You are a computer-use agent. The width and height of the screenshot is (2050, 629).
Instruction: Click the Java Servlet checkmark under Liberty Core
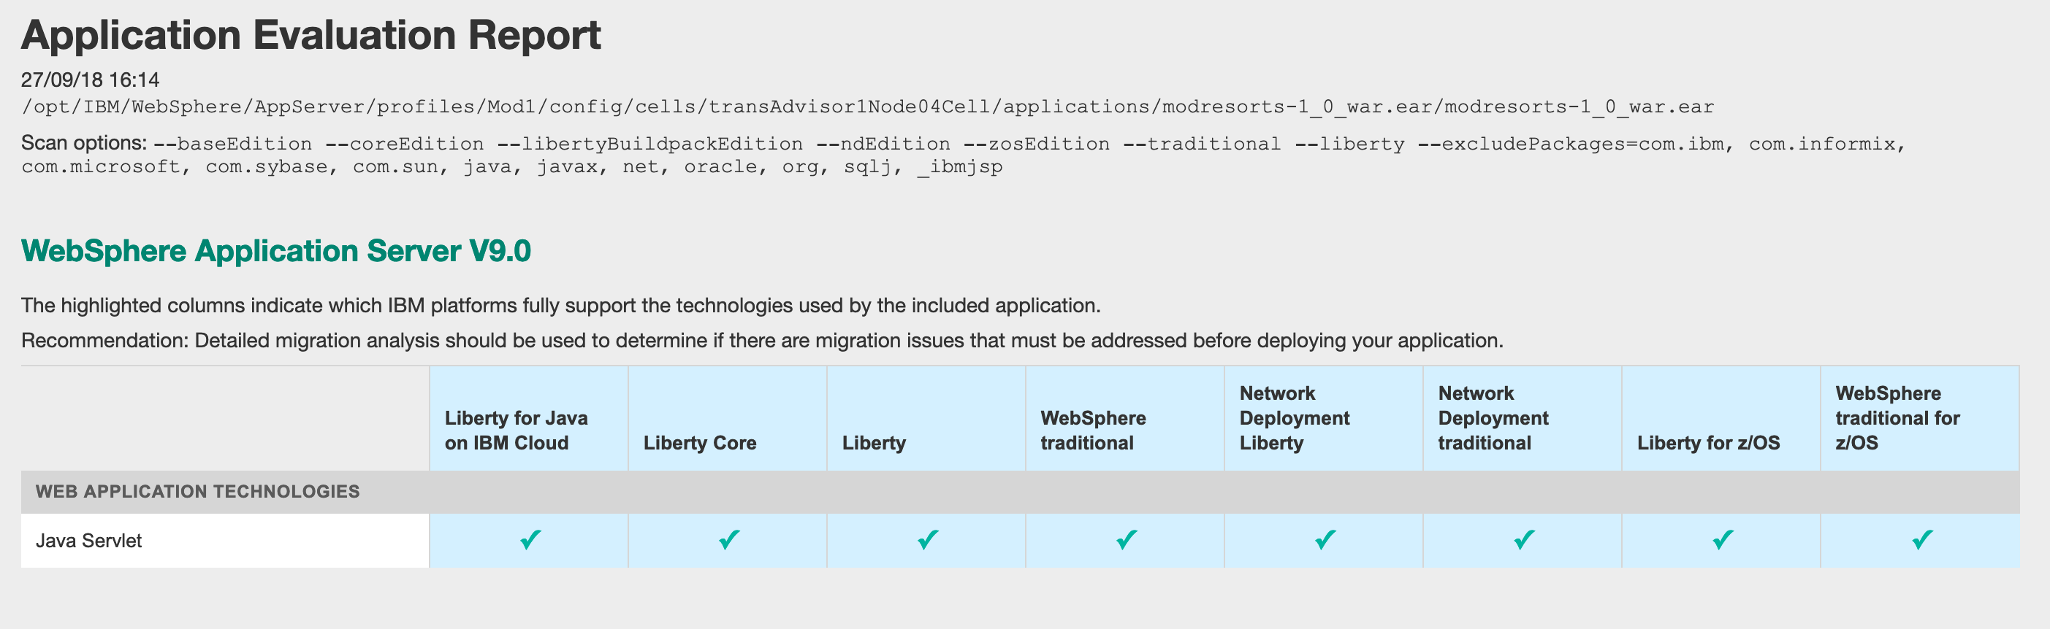point(729,540)
